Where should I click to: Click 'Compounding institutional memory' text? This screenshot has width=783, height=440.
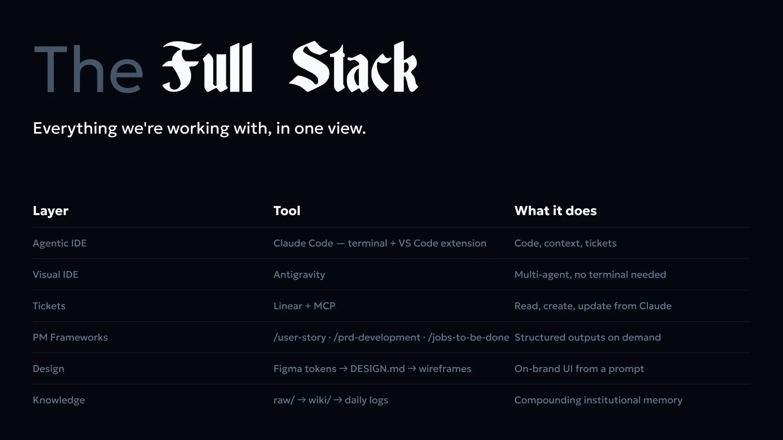point(598,400)
